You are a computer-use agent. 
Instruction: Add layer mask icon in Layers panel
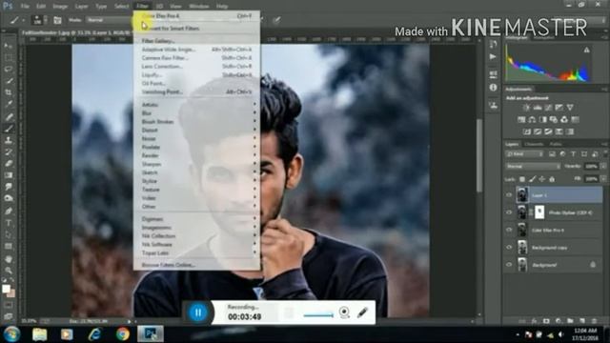click(546, 321)
